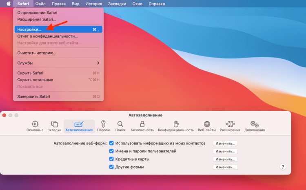Click Изменить… for contacts information

[x=225, y=143]
